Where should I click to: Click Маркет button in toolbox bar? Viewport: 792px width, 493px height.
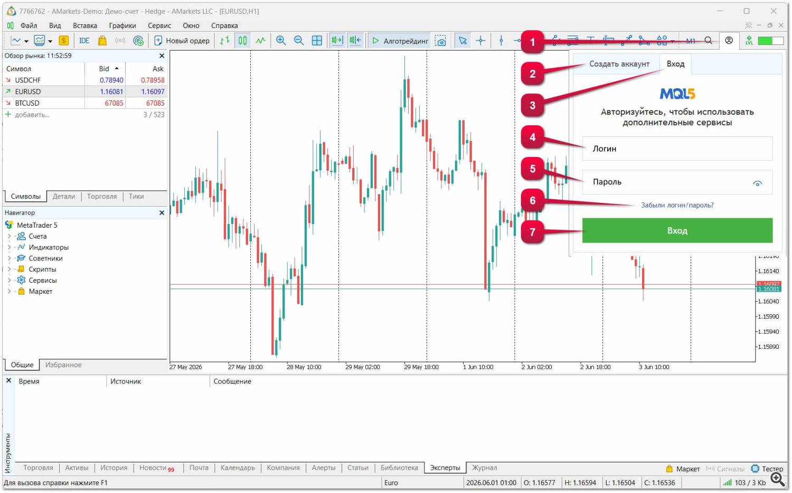coord(683,469)
